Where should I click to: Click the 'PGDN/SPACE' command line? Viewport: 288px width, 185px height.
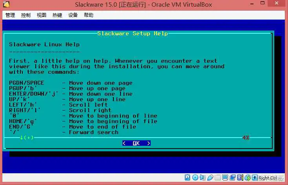click(71, 83)
